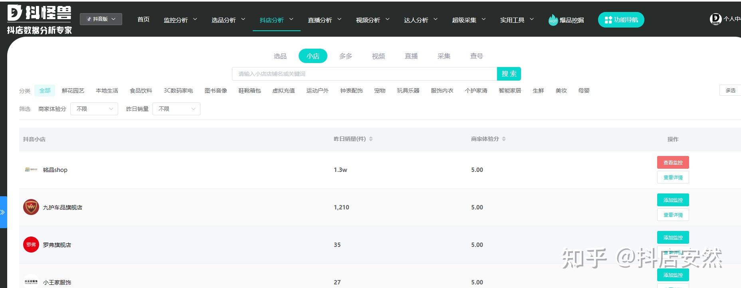
Task: Filter by 玩具乐器 category
Action: click(x=408, y=91)
